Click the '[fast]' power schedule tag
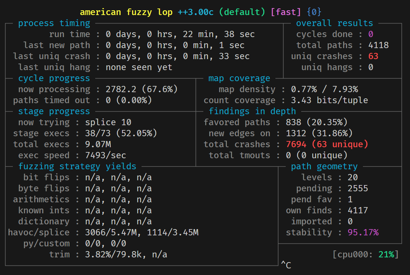Image resolution: width=410 pixels, height=275 pixels. coord(286,12)
